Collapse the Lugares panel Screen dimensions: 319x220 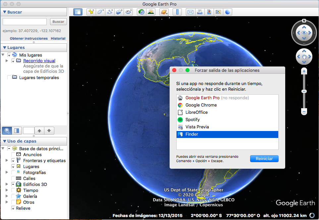(5, 48)
